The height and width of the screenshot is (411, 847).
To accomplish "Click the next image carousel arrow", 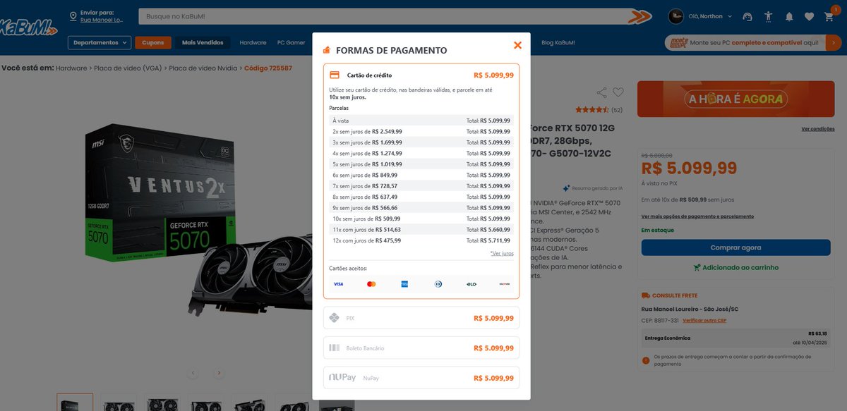I will 219,373.
